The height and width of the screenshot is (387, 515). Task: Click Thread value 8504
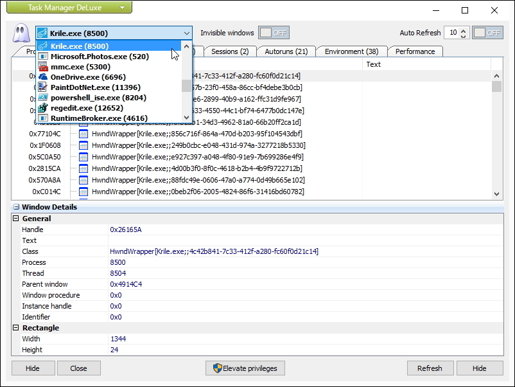(118, 273)
